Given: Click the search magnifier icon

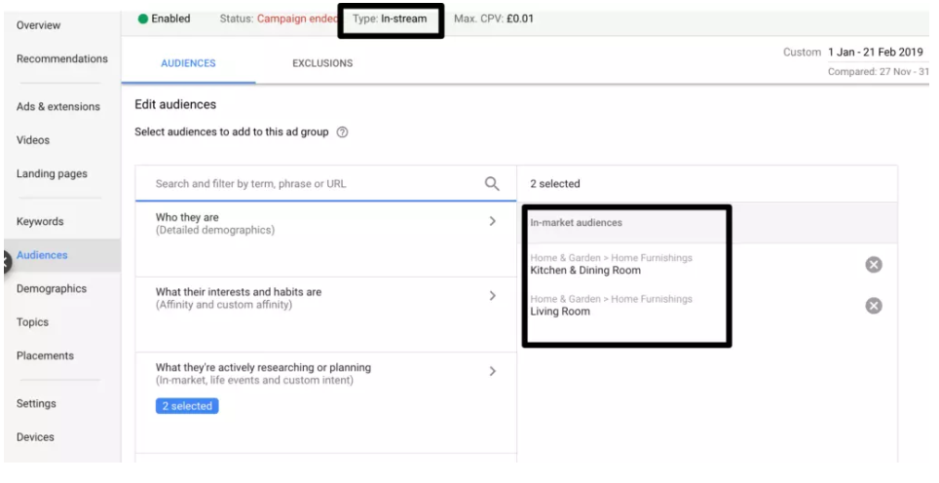Looking at the screenshot, I should [x=492, y=183].
